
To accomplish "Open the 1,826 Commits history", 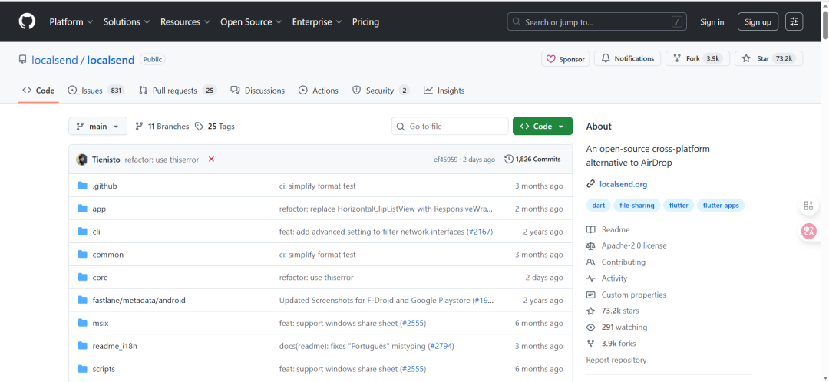I will tap(533, 160).
